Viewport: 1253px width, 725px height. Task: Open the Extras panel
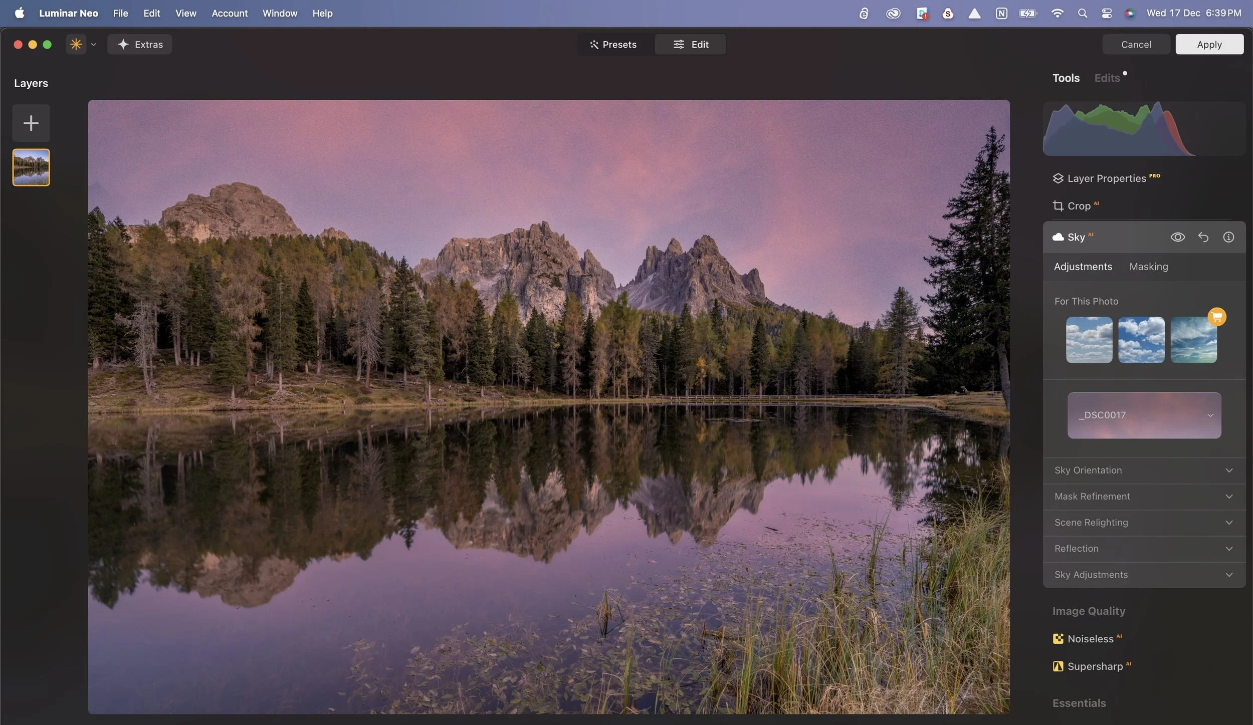[x=139, y=44]
